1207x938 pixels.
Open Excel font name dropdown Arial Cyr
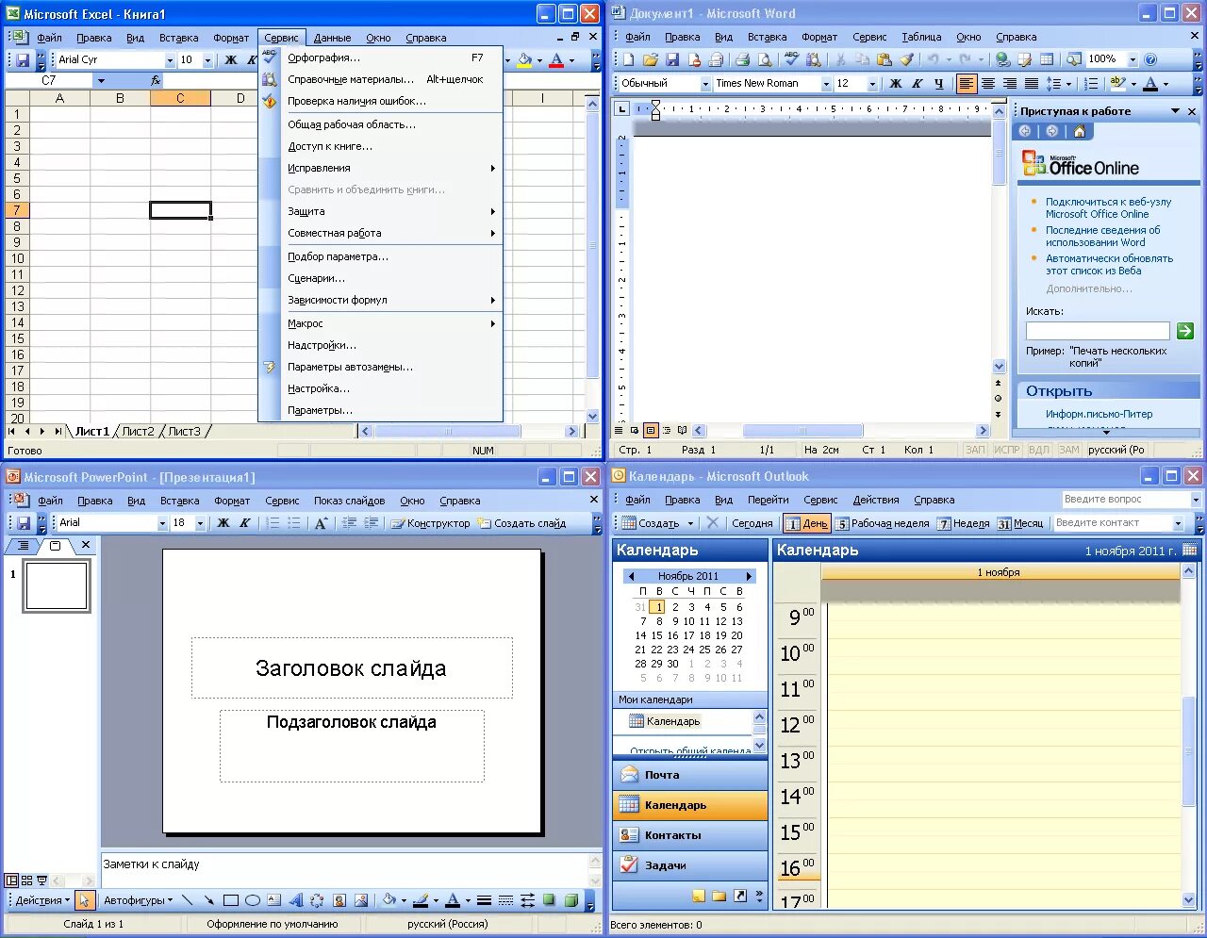[170, 59]
